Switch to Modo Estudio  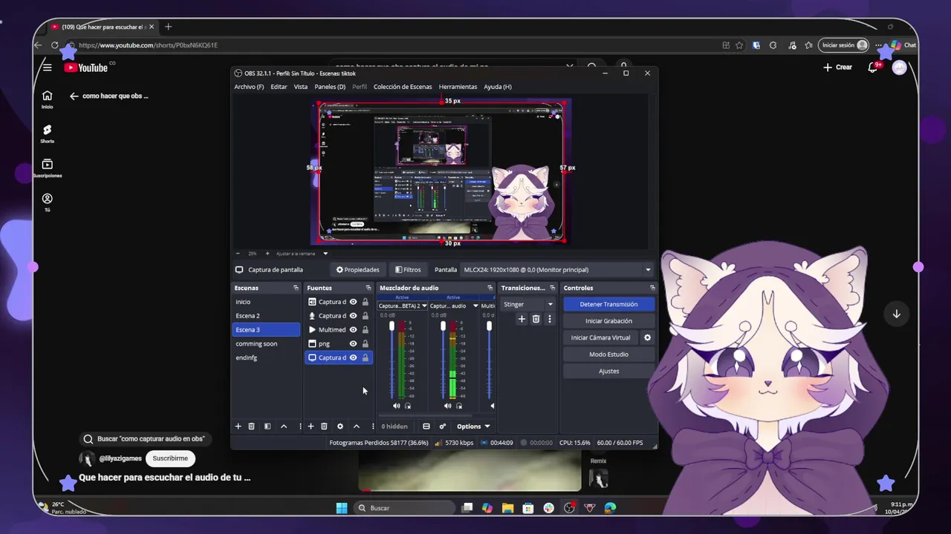point(608,355)
